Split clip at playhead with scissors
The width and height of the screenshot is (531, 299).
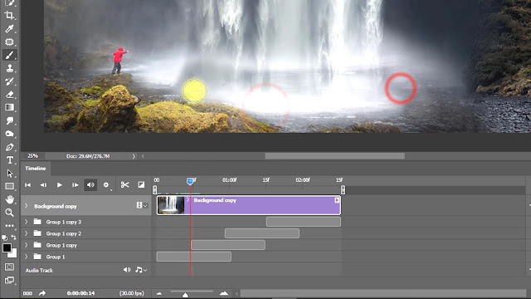124,184
